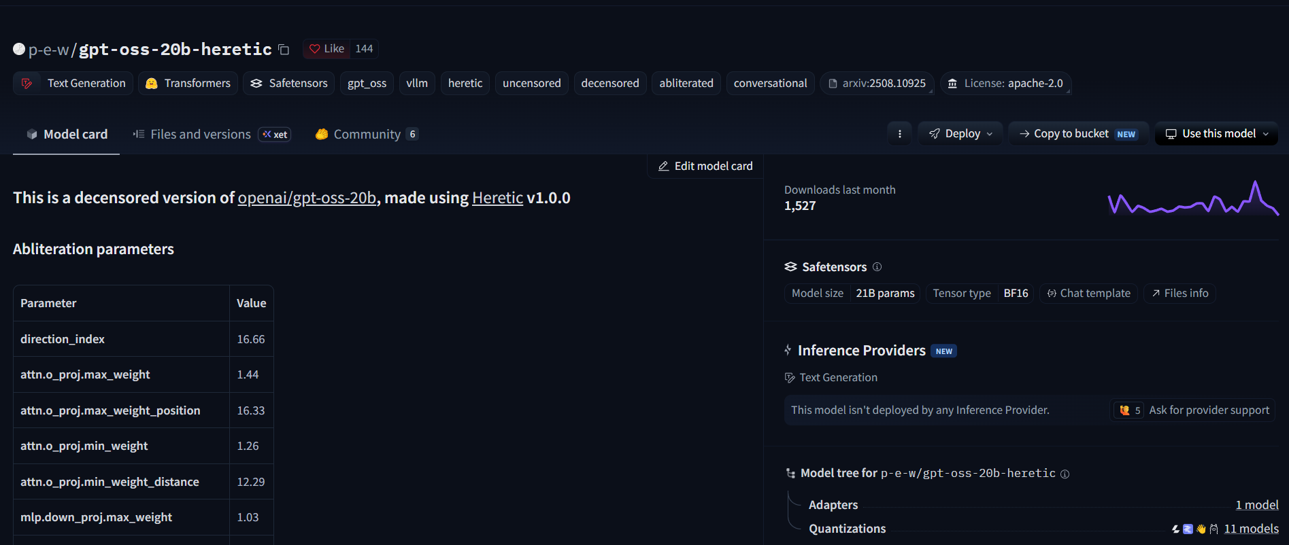Click the p-e-w author avatar icon
Image resolution: width=1289 pixels, height=545 pixels.
[19, 49]
